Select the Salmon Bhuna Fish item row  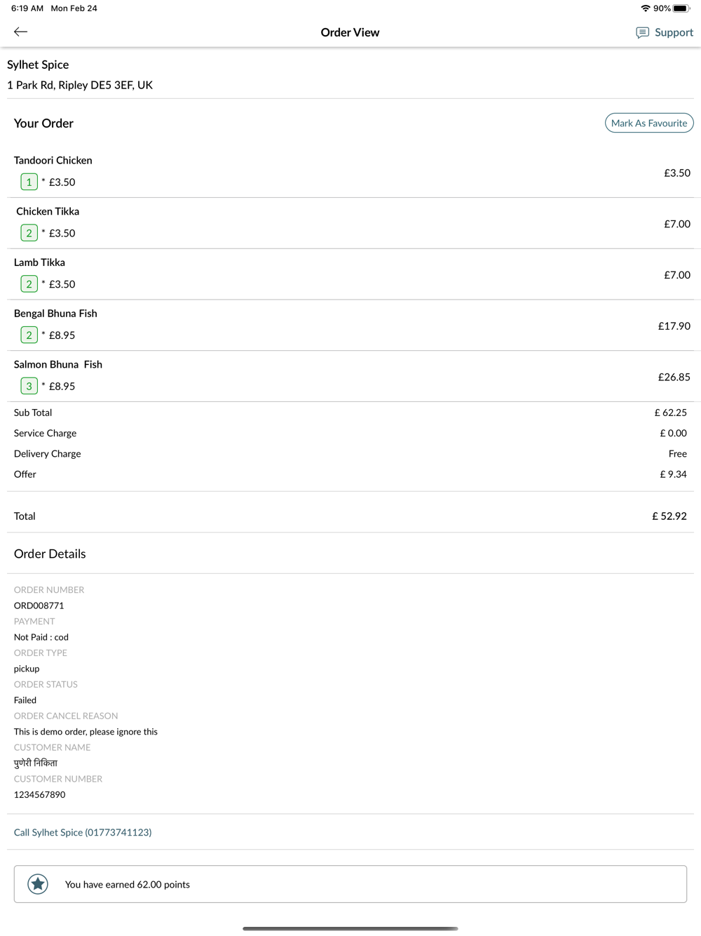(x=350, y=376)
